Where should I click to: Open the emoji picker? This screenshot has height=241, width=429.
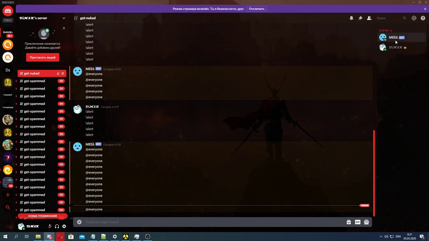pyautogui.click(x=366, y=222)
